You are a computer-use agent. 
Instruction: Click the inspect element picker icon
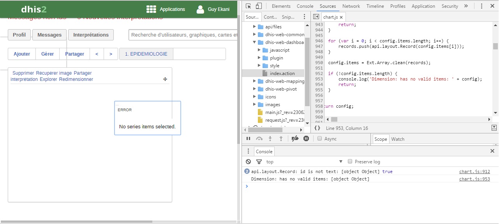coord(249,6)
